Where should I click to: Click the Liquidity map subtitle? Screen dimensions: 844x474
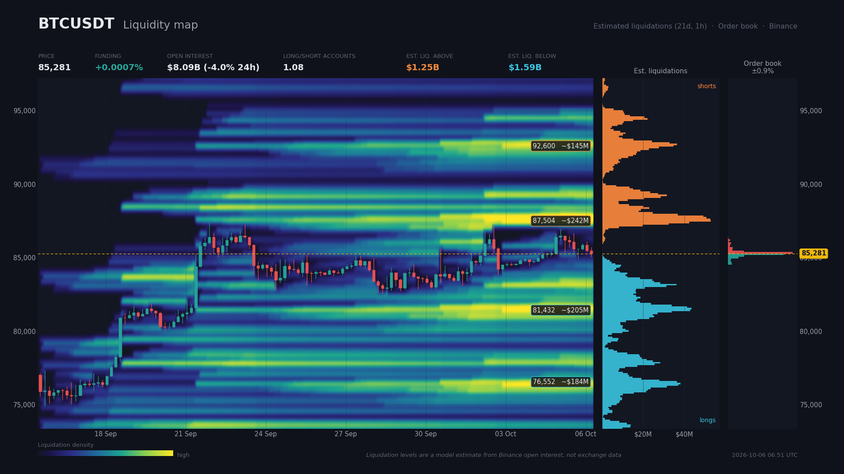pyautogui.click(x=160, y=25)
